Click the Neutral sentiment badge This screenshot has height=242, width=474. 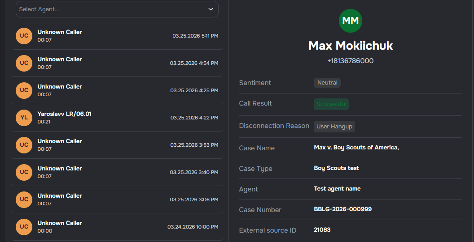tap(327, 83)
